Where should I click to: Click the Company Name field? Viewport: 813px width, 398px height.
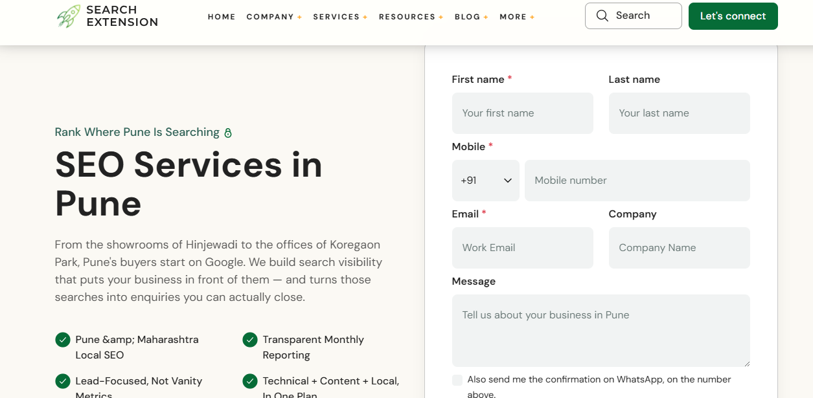680,248
